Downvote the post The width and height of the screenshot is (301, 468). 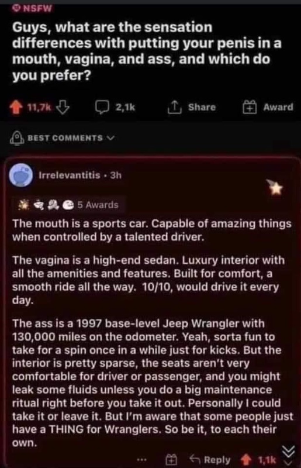click(x=63, y=108)
